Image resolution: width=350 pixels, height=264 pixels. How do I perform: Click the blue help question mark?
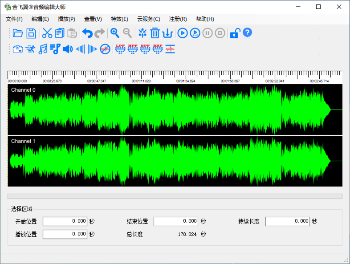248,32
